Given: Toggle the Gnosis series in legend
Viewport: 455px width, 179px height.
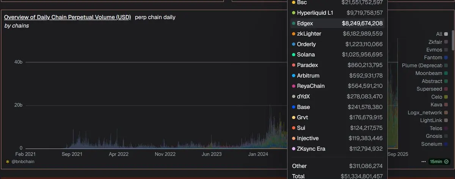Looking at the screenshot, I should 437,136.
